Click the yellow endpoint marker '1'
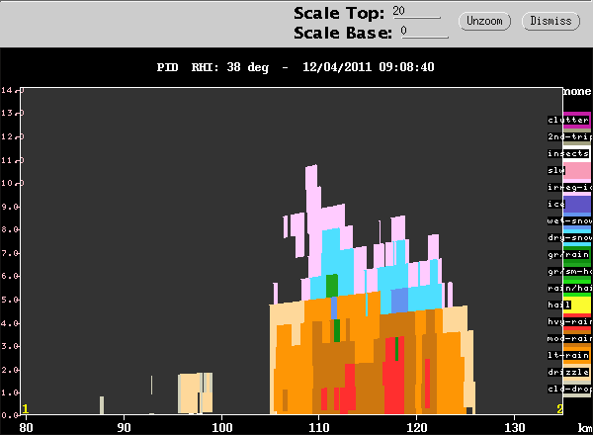The height and width of the screenshot is (435, 593). pos(26,409)
